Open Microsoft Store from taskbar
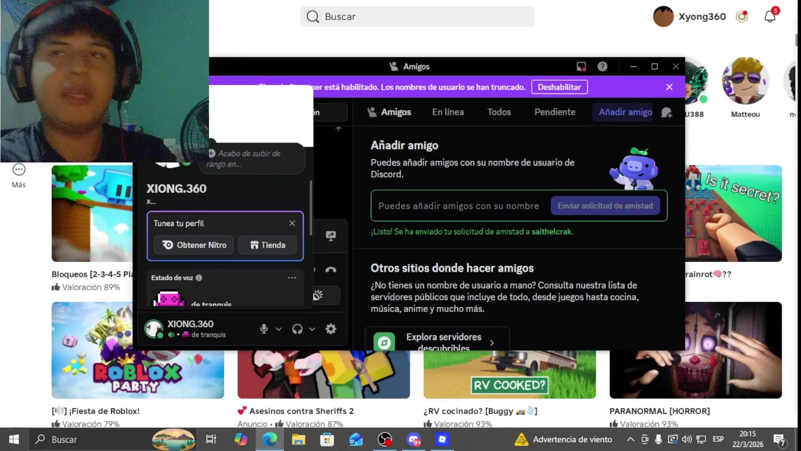The image size is (801, 451). [x=327, y=440]
